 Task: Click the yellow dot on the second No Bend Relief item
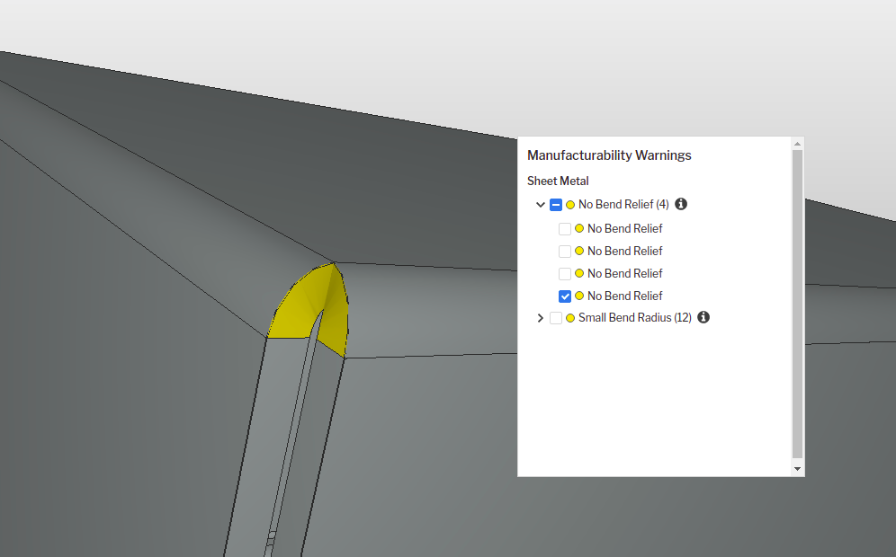(578, 251)
